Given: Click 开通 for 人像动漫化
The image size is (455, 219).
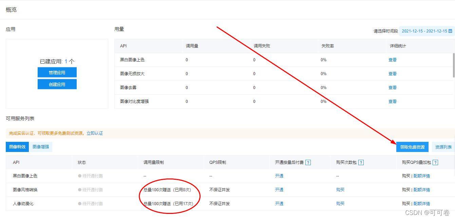Looking at the screenshot, I should tap(279, 204).
